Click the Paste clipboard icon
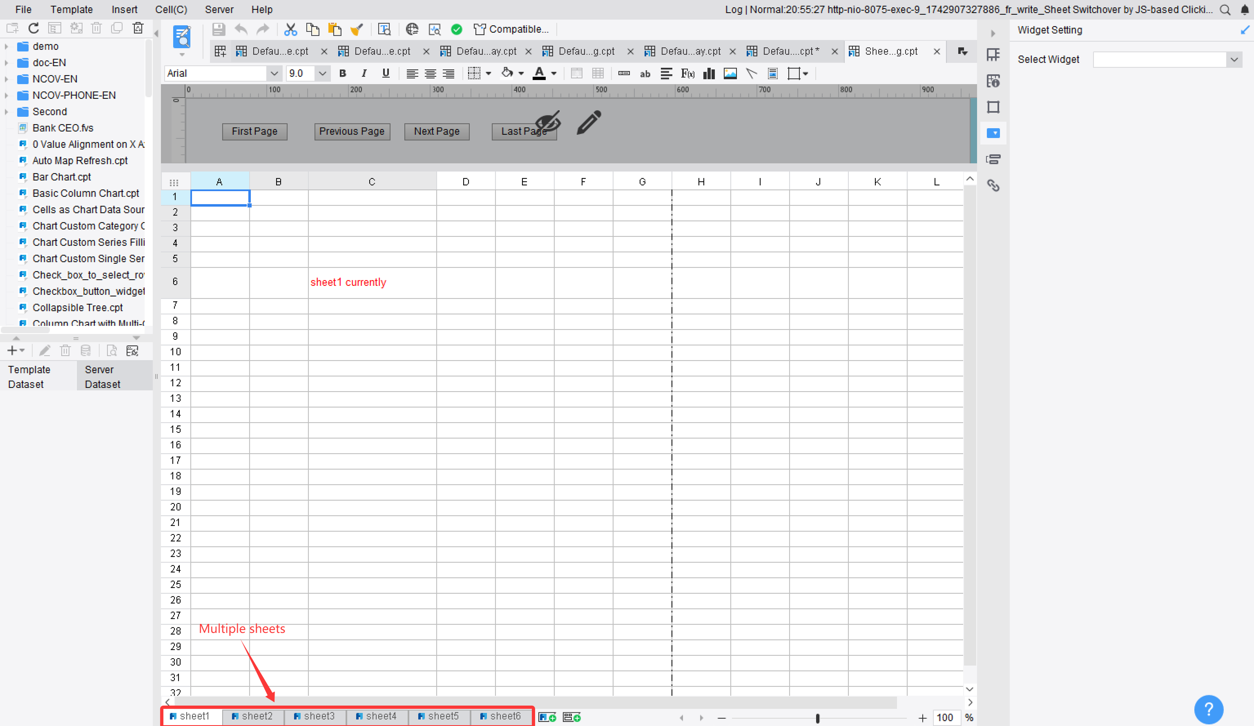This screenshot has width=1254, height=726. coord(335,29)
